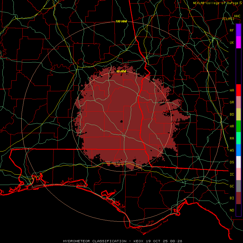Click the DS legend label
243x243 pixels.
click(232, 162)
